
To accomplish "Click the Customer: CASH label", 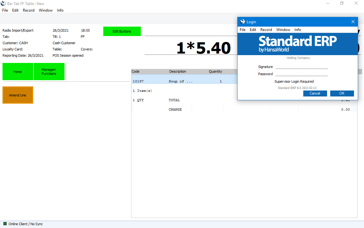I will pos(15,43).
